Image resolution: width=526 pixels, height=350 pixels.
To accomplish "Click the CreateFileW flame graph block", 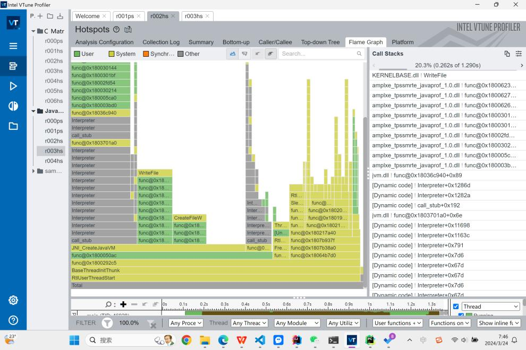I will (190, 218).
